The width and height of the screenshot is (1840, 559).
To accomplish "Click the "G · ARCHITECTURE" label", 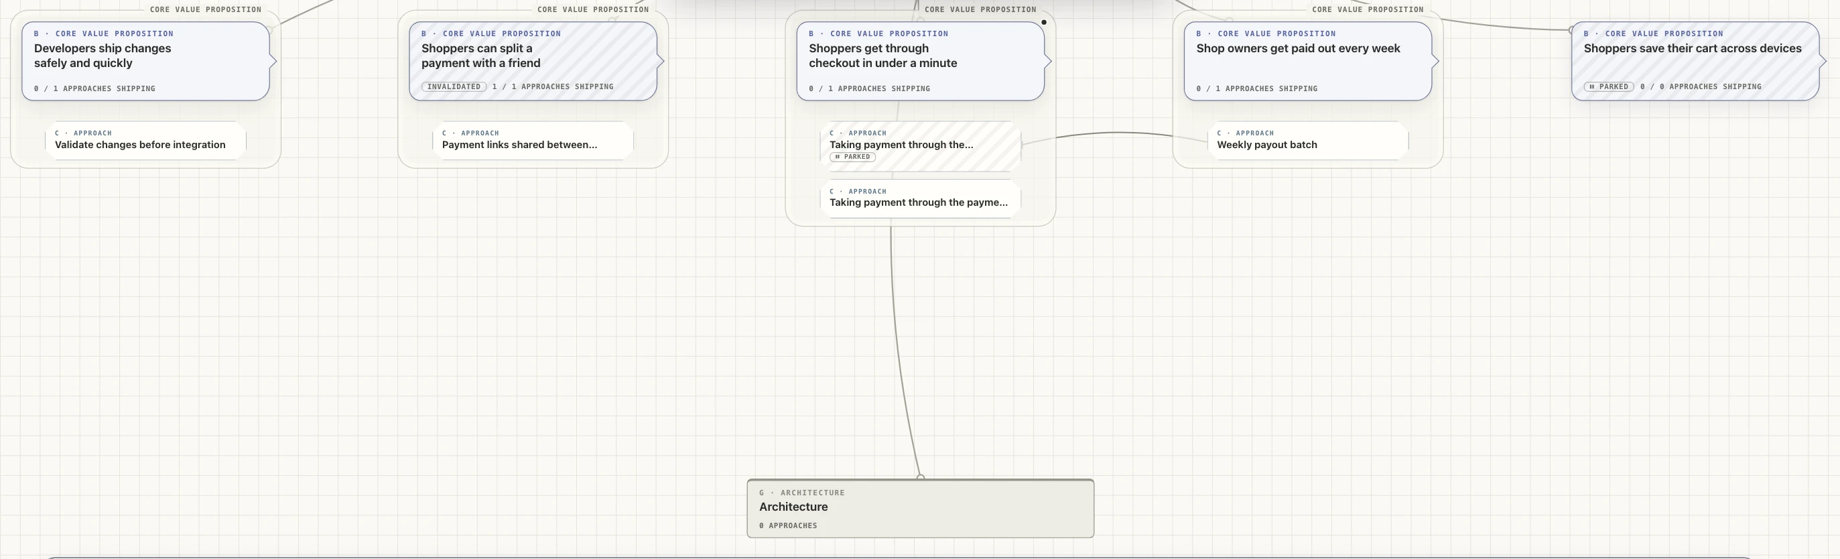I will click(x=801, y=493).
